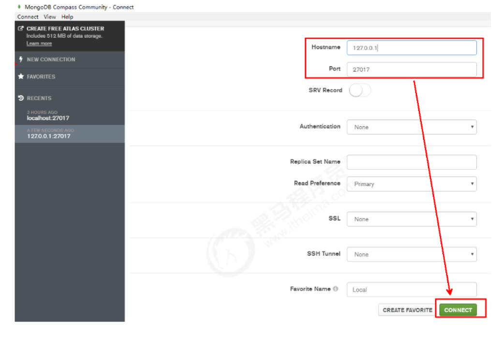Image resolution: width=502 pixels, height=337 pixels.
Task: Click the MongoDB leaf icon in title bar
Action: click(x=19, y=7)
